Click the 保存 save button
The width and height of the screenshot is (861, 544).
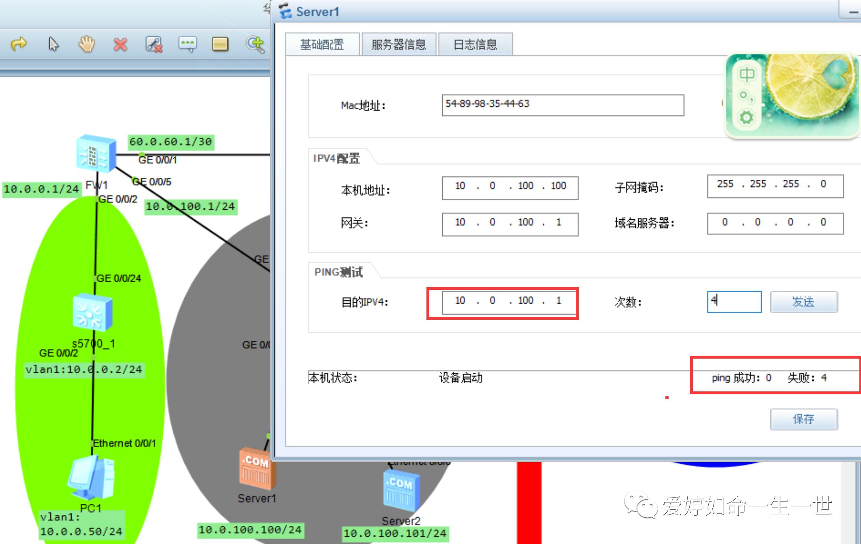(x=803, y=419)
